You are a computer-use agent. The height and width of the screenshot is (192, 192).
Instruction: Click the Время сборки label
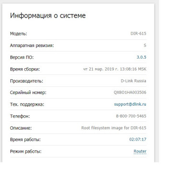tap(25, 69)
